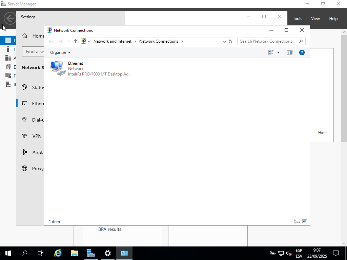Switch to details view in status bar
This screenshot has height=260, width=347.
(297, 221)
